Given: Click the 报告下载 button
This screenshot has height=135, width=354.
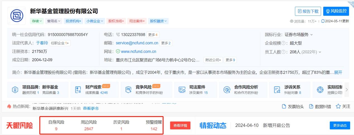Looking at the screenshot, I should point(308,11).
